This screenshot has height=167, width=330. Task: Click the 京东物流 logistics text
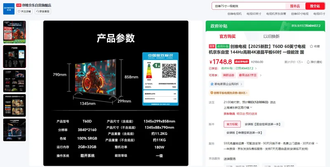(x=229, y=114)
